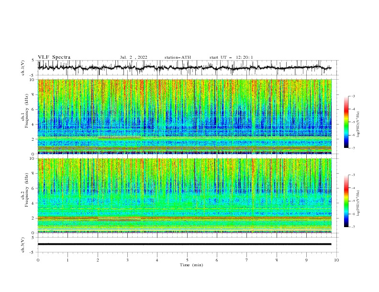Screen dimensions: 379x292
Task: Click the "5" tick on the time axis
Action: (187, 260)
